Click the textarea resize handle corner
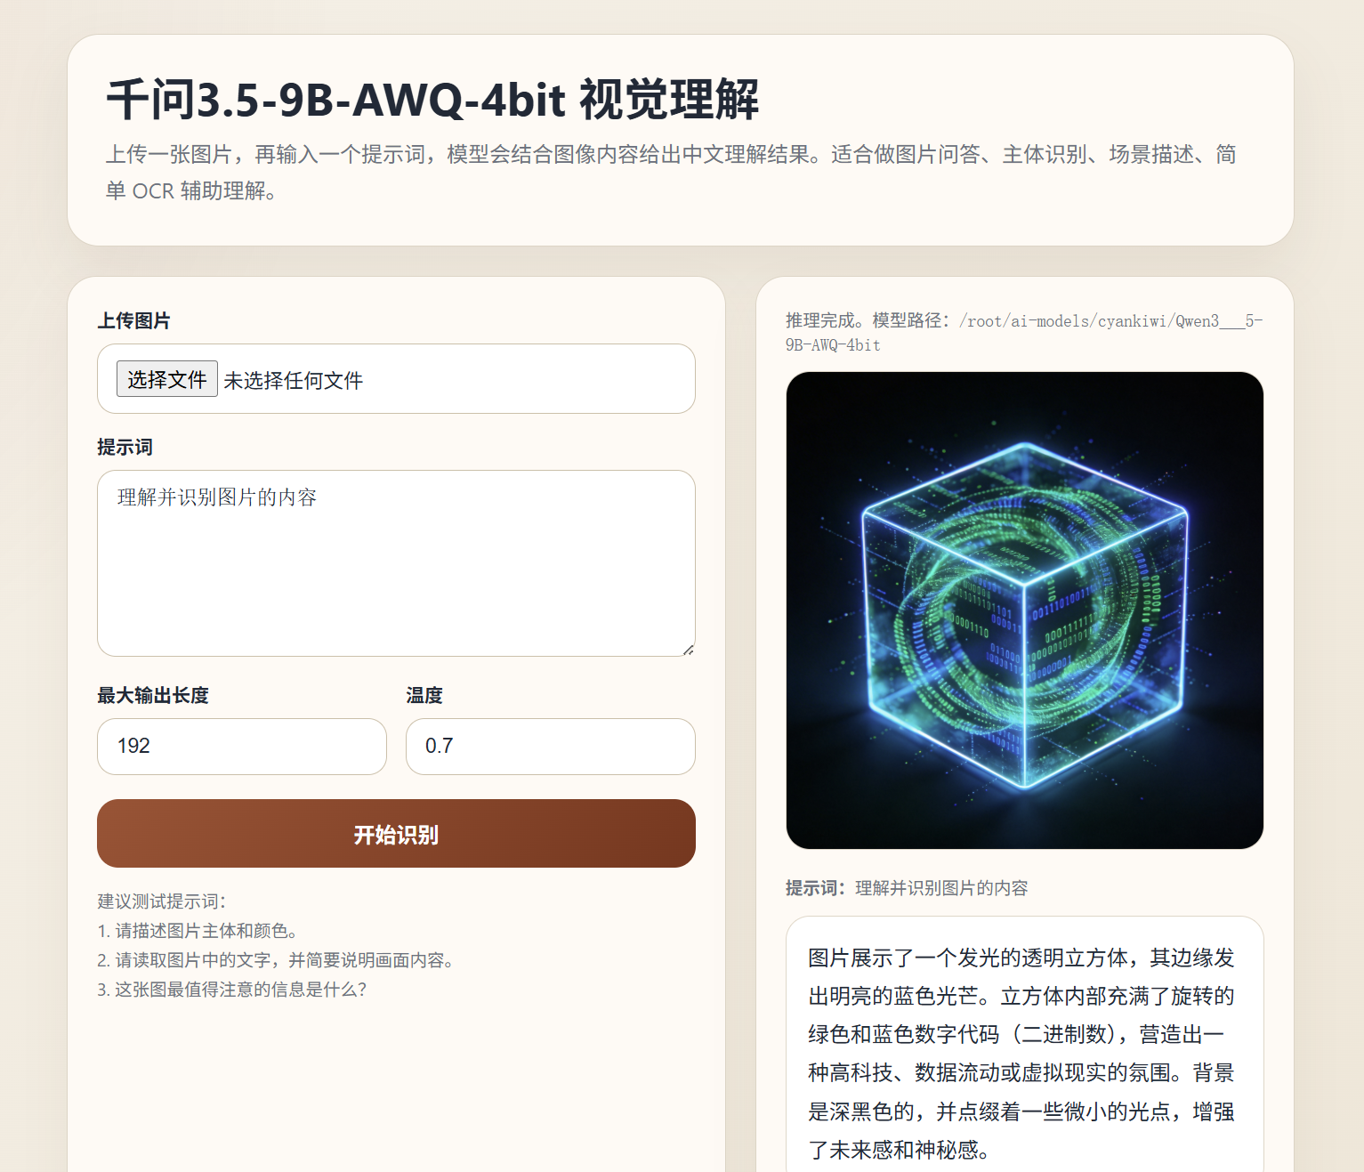1364x1172 pixels. tap(688, 650)
